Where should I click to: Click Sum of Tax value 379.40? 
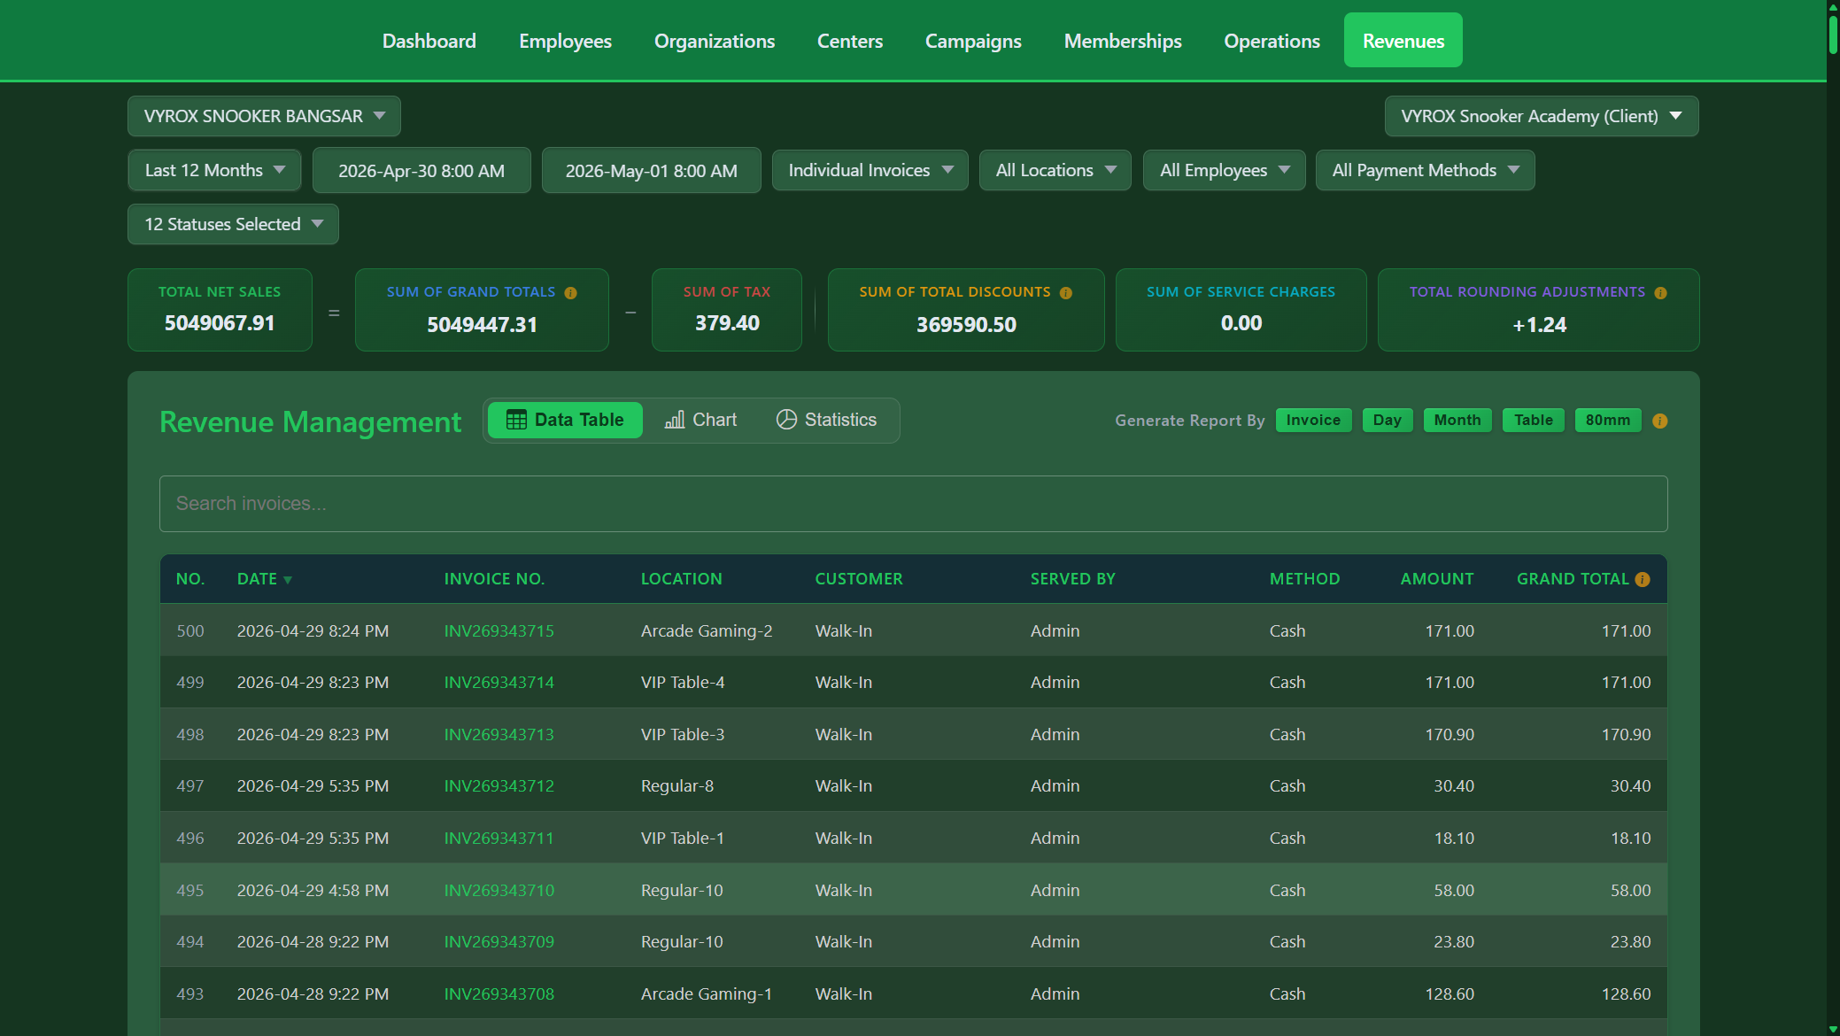pyautogui.click(x=727, y=323)
